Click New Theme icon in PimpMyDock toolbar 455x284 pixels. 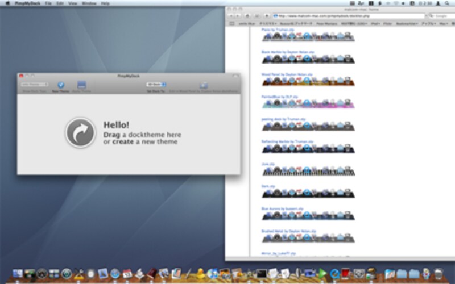61,85
